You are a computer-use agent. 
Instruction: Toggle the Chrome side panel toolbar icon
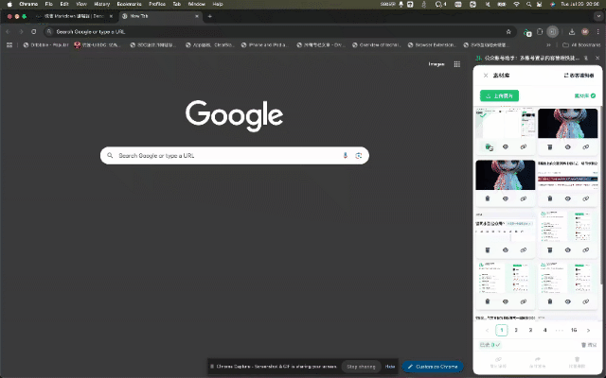[552, 32]
